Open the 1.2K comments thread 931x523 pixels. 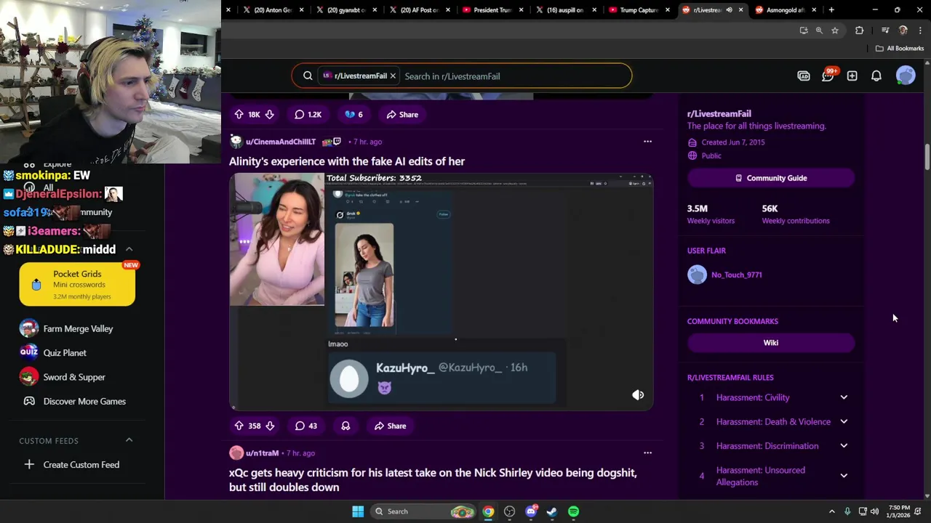[308, 114]
